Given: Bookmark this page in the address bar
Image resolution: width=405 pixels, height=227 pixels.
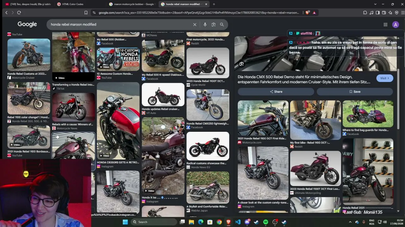Looking at the screenshot, I should click(x=86, y=13).
